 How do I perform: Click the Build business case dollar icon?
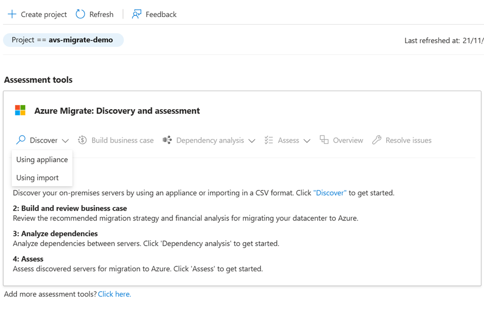(x=82, y=140)
